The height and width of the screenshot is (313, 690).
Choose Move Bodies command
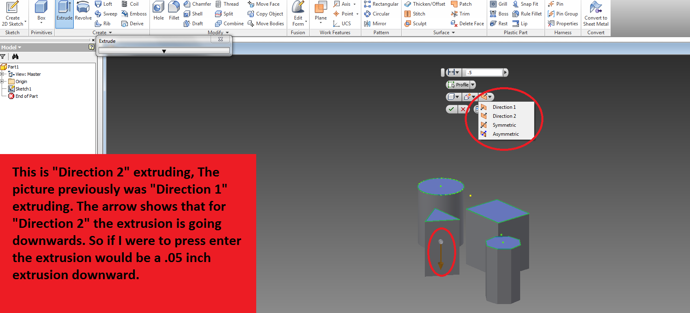266,24
